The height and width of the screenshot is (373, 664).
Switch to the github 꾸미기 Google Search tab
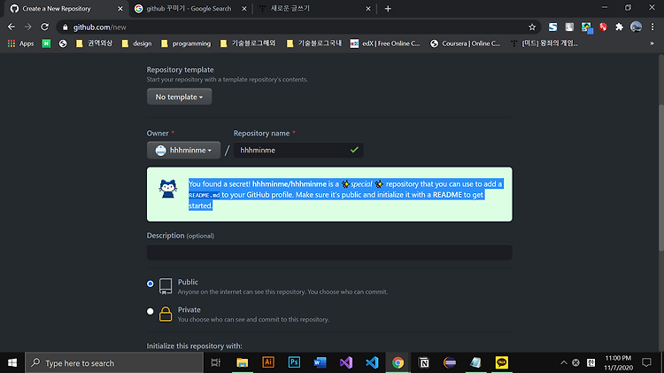(189, 9)
